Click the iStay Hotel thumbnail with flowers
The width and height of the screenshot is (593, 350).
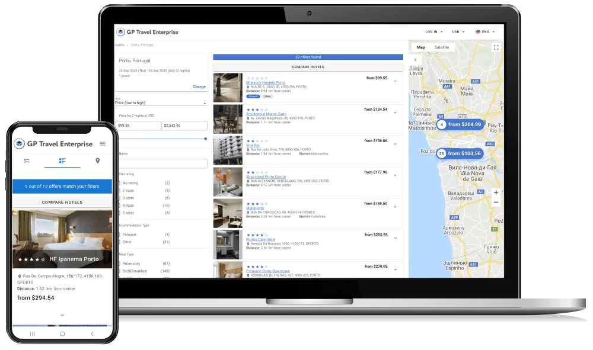point(228,182)
